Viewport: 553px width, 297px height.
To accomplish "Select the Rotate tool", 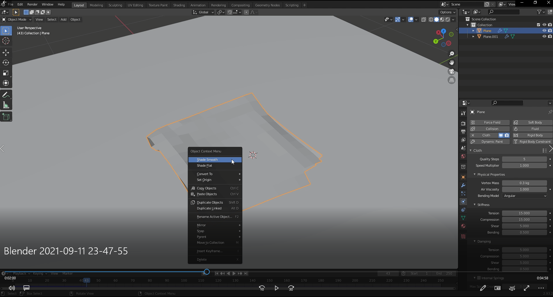I will point(6,63).
